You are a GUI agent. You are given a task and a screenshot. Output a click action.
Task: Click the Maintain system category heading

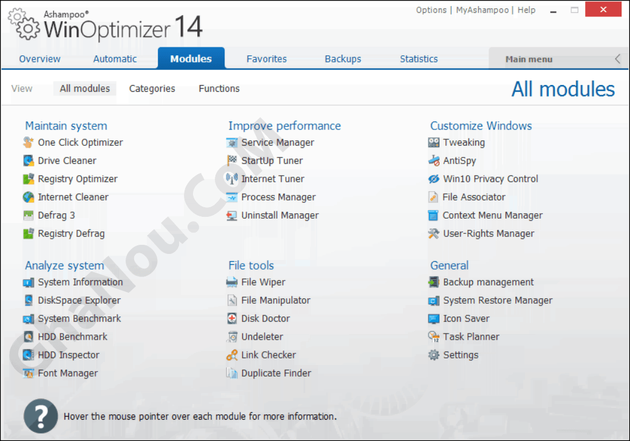coord(66,126)
